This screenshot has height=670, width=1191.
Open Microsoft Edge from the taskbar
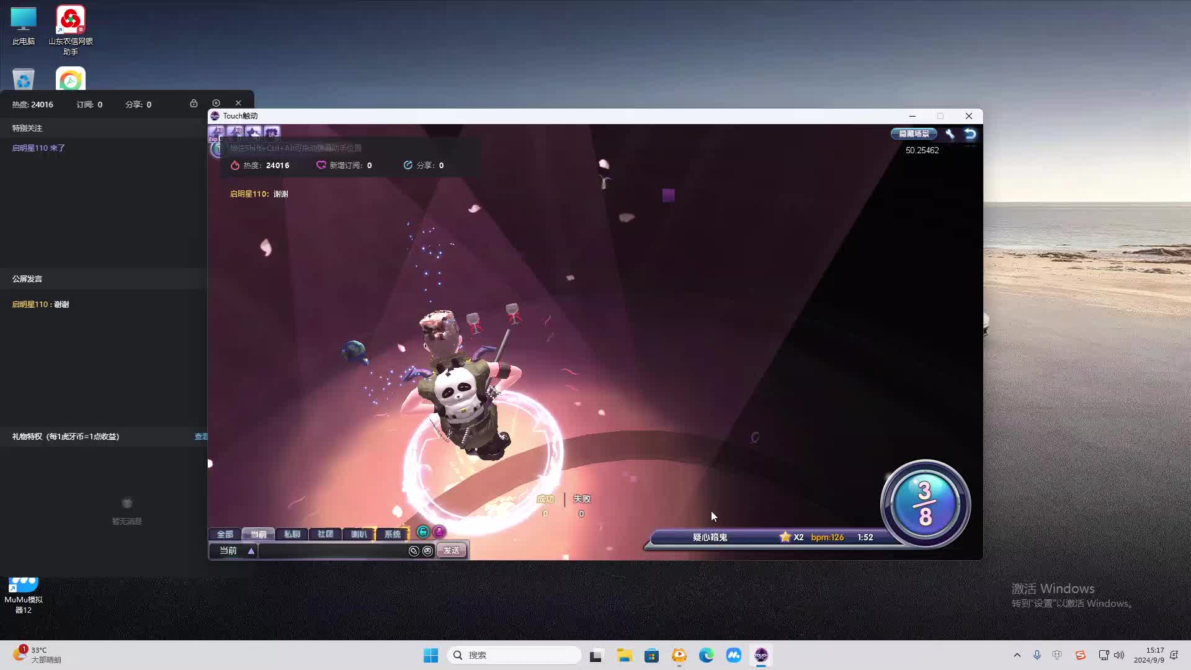click(706, 655)
